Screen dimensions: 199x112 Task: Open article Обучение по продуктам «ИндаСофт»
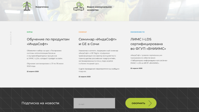(48, 42)
